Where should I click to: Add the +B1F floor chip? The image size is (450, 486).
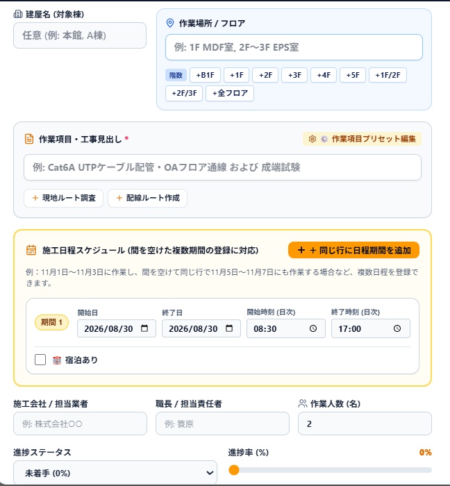click(205, 75)
